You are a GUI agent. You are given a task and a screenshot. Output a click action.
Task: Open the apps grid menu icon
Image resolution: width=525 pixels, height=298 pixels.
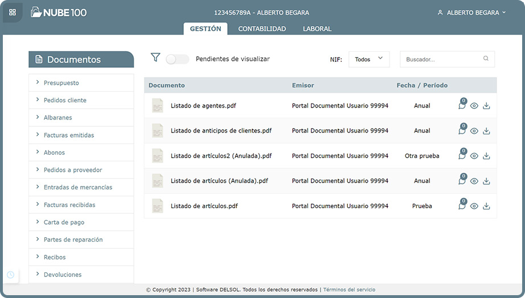[13, 12]
